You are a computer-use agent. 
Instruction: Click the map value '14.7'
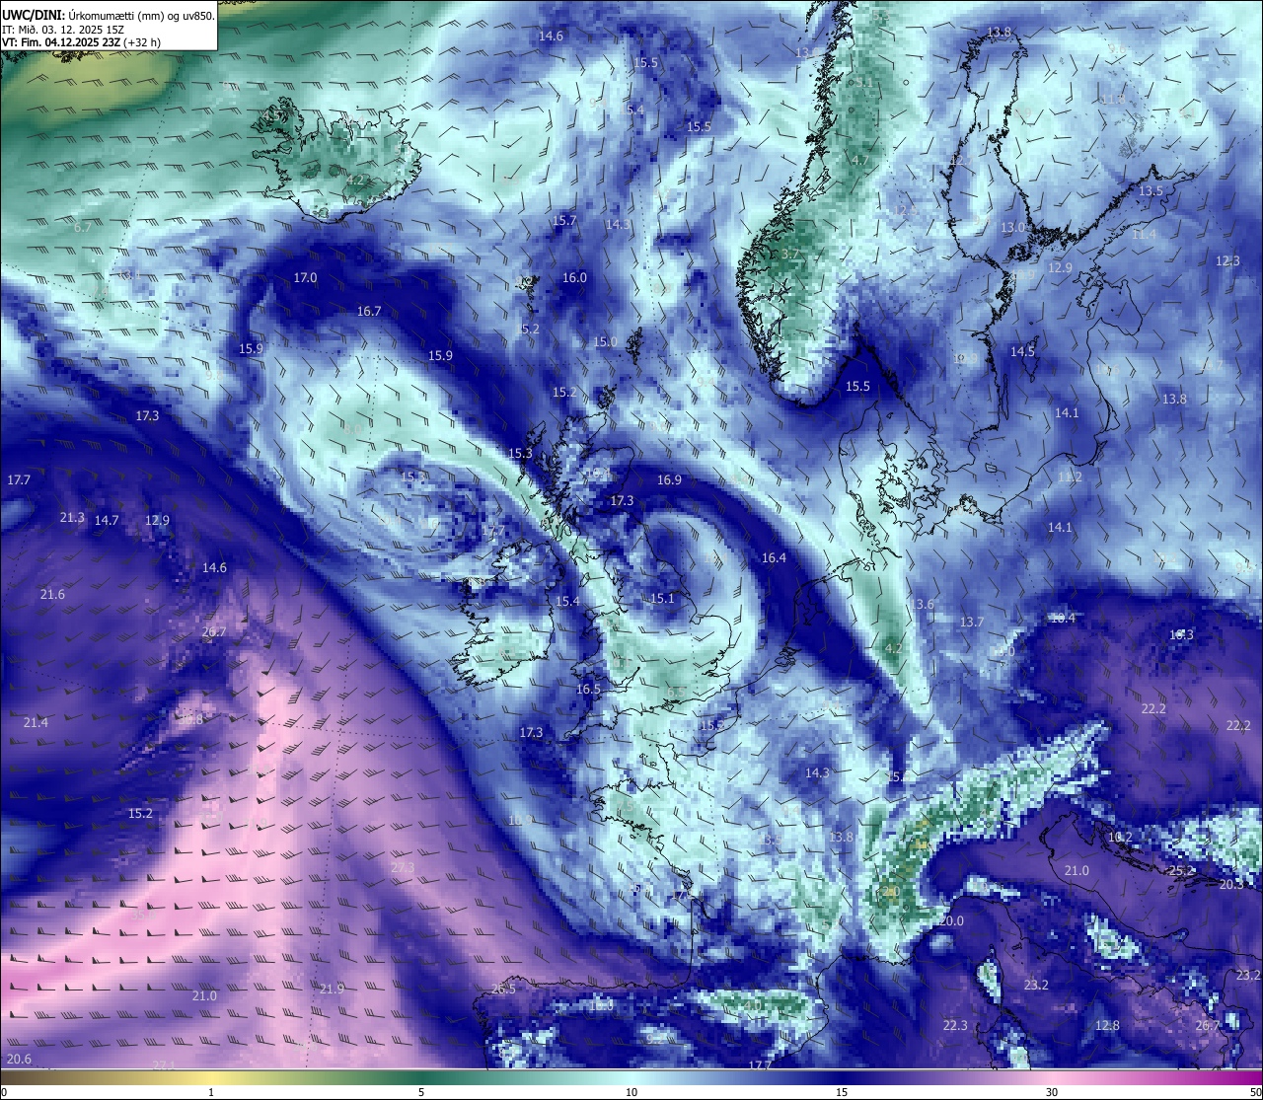point(107,520)
